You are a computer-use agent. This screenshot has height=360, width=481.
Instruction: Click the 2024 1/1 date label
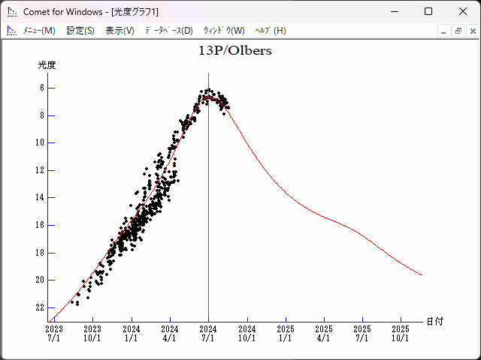[x=132, y=333]
